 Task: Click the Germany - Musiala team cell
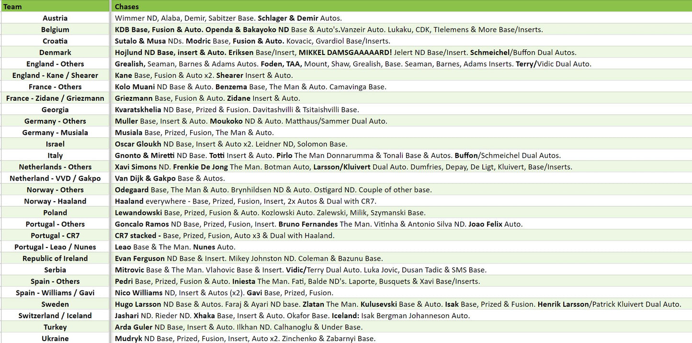(55, 133)
